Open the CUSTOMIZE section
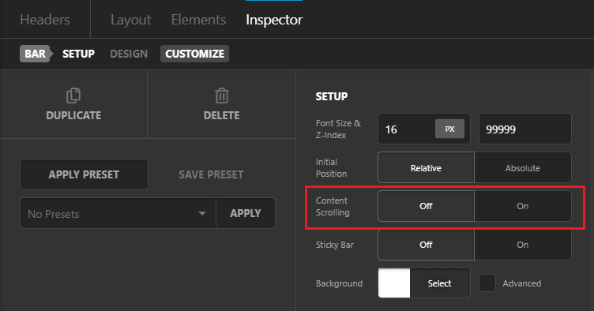This screenshot has width=594, height=311. pos(195,54)
